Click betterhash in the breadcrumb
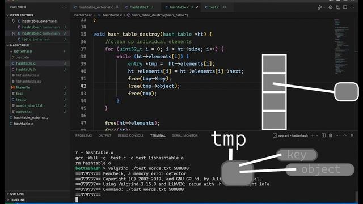 click(83, 15)
